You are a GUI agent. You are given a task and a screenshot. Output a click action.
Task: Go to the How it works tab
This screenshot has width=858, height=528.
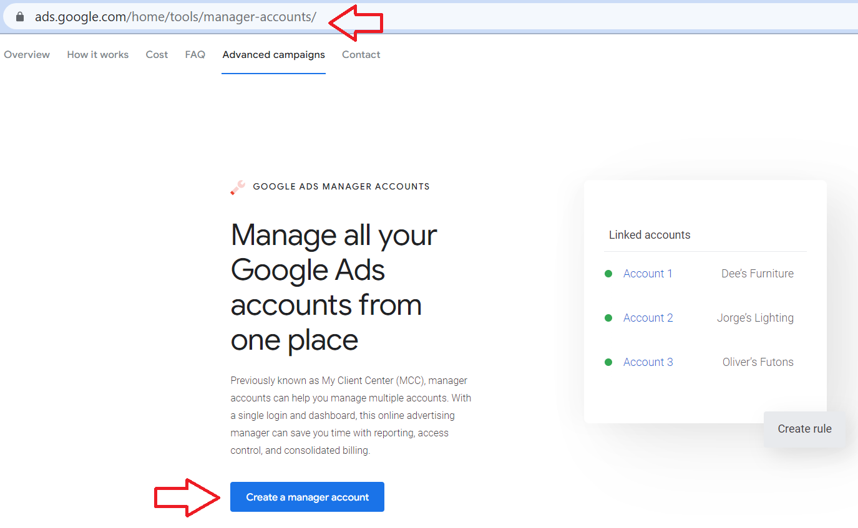tap(98, 55)
